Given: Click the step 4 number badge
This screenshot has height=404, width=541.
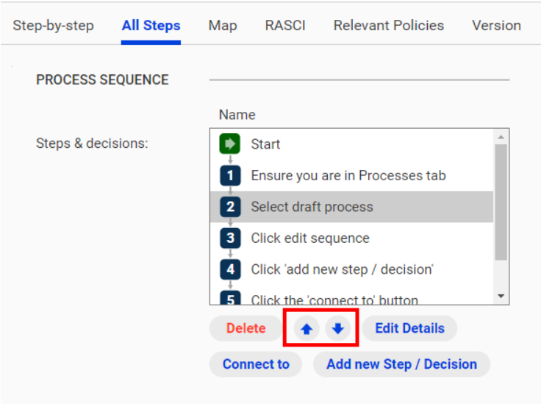Looking at the screenshot, I should pyautogui.click(x=230, y=269).
